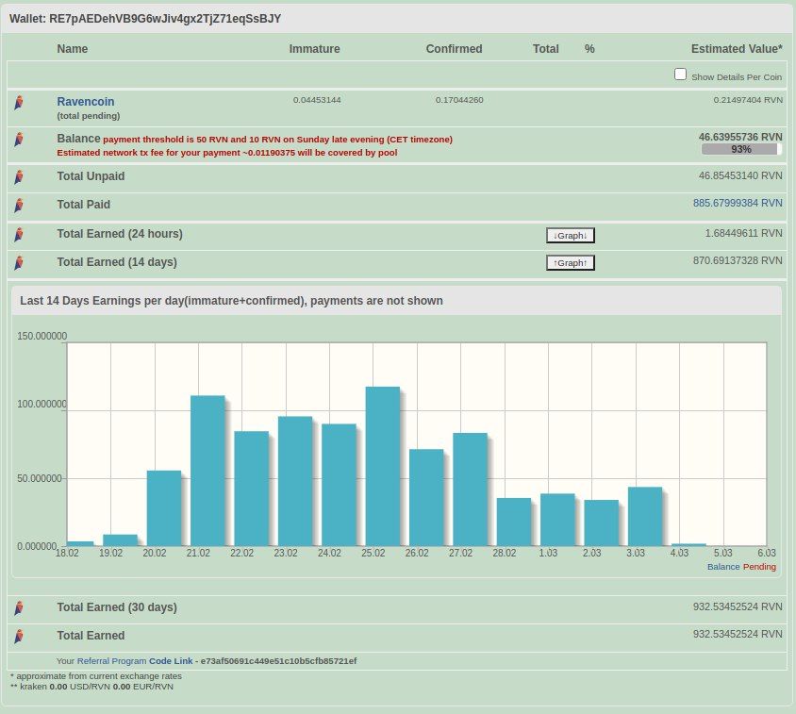Expand the 24 hours earnings graph
This screenshot has height=714, width=796.
571,235
